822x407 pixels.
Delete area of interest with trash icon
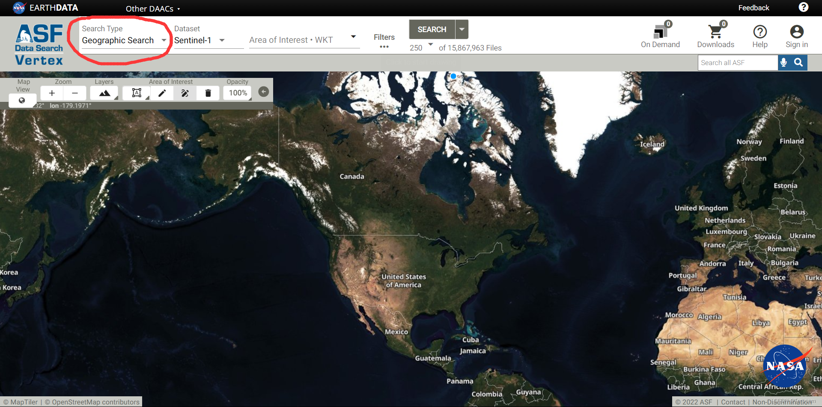[x=208, y=93]
